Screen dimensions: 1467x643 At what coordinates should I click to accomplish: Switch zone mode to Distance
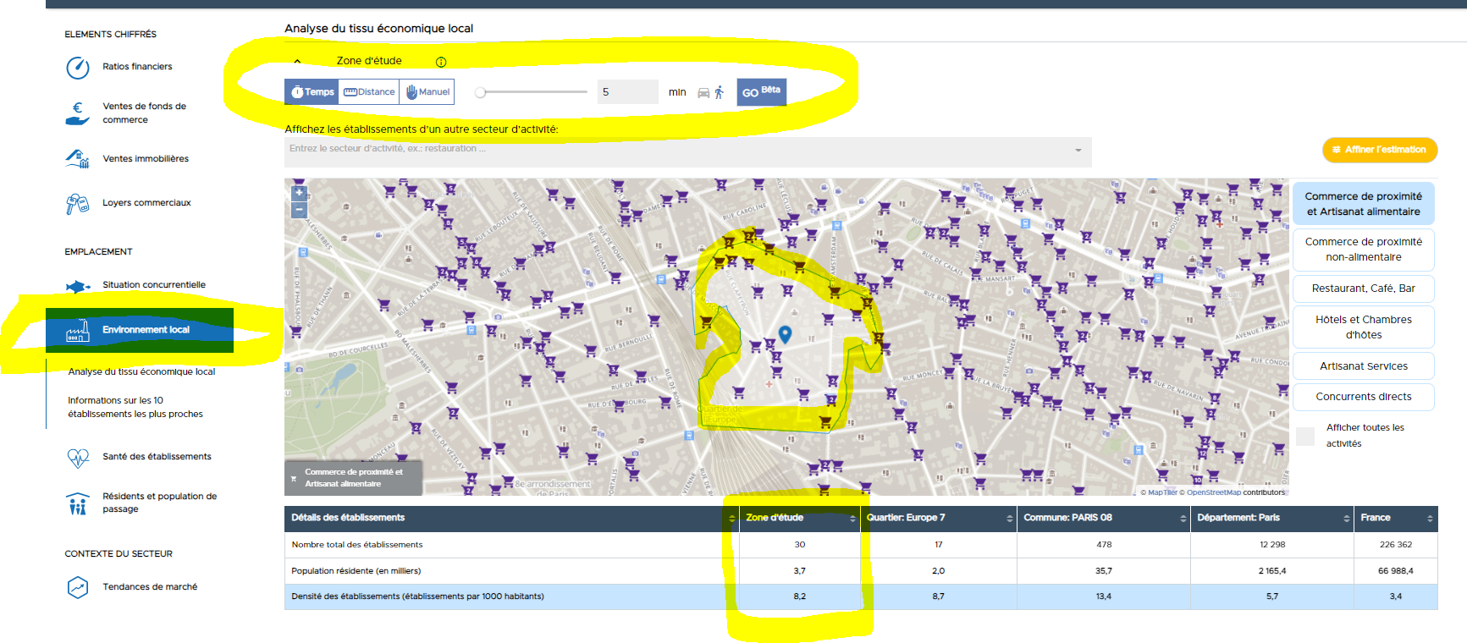pos(369,92)
